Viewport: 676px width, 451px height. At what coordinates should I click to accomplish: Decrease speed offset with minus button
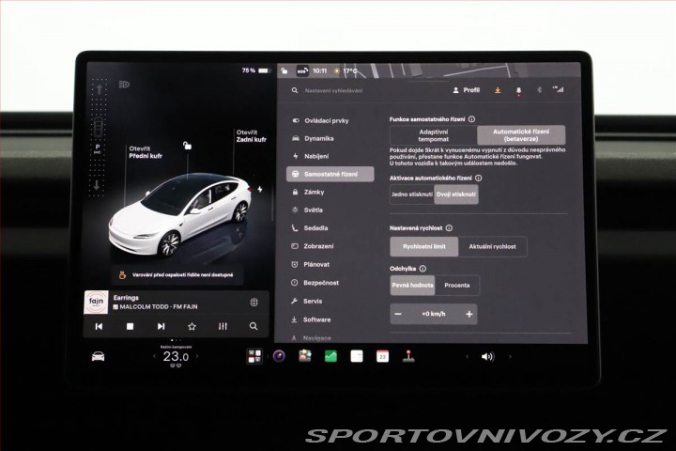[398, 314]
